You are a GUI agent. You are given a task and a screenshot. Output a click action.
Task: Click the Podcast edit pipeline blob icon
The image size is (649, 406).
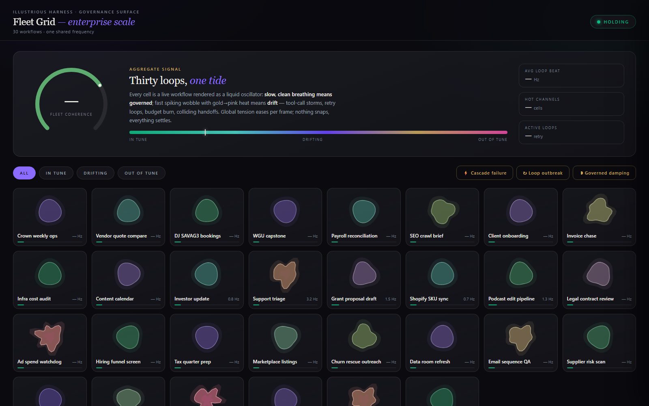pyautogui.click(x=521, y=274)
